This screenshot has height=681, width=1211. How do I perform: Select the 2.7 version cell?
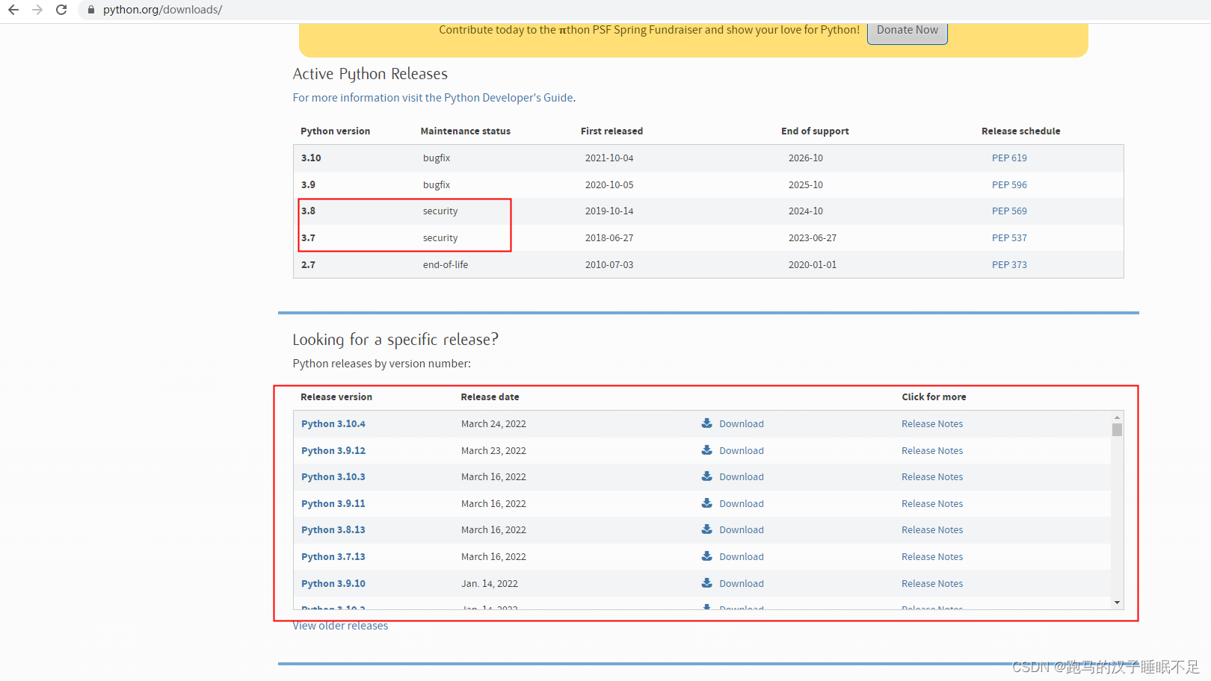pyautogui.click(x=308, y=265)
